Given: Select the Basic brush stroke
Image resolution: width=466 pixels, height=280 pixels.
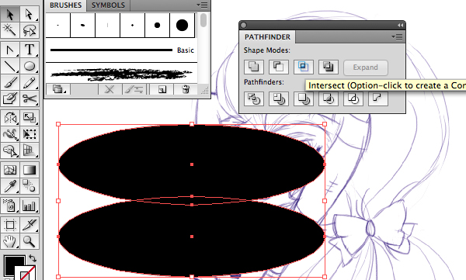Looking at the screenshot, I should [121, 50].
